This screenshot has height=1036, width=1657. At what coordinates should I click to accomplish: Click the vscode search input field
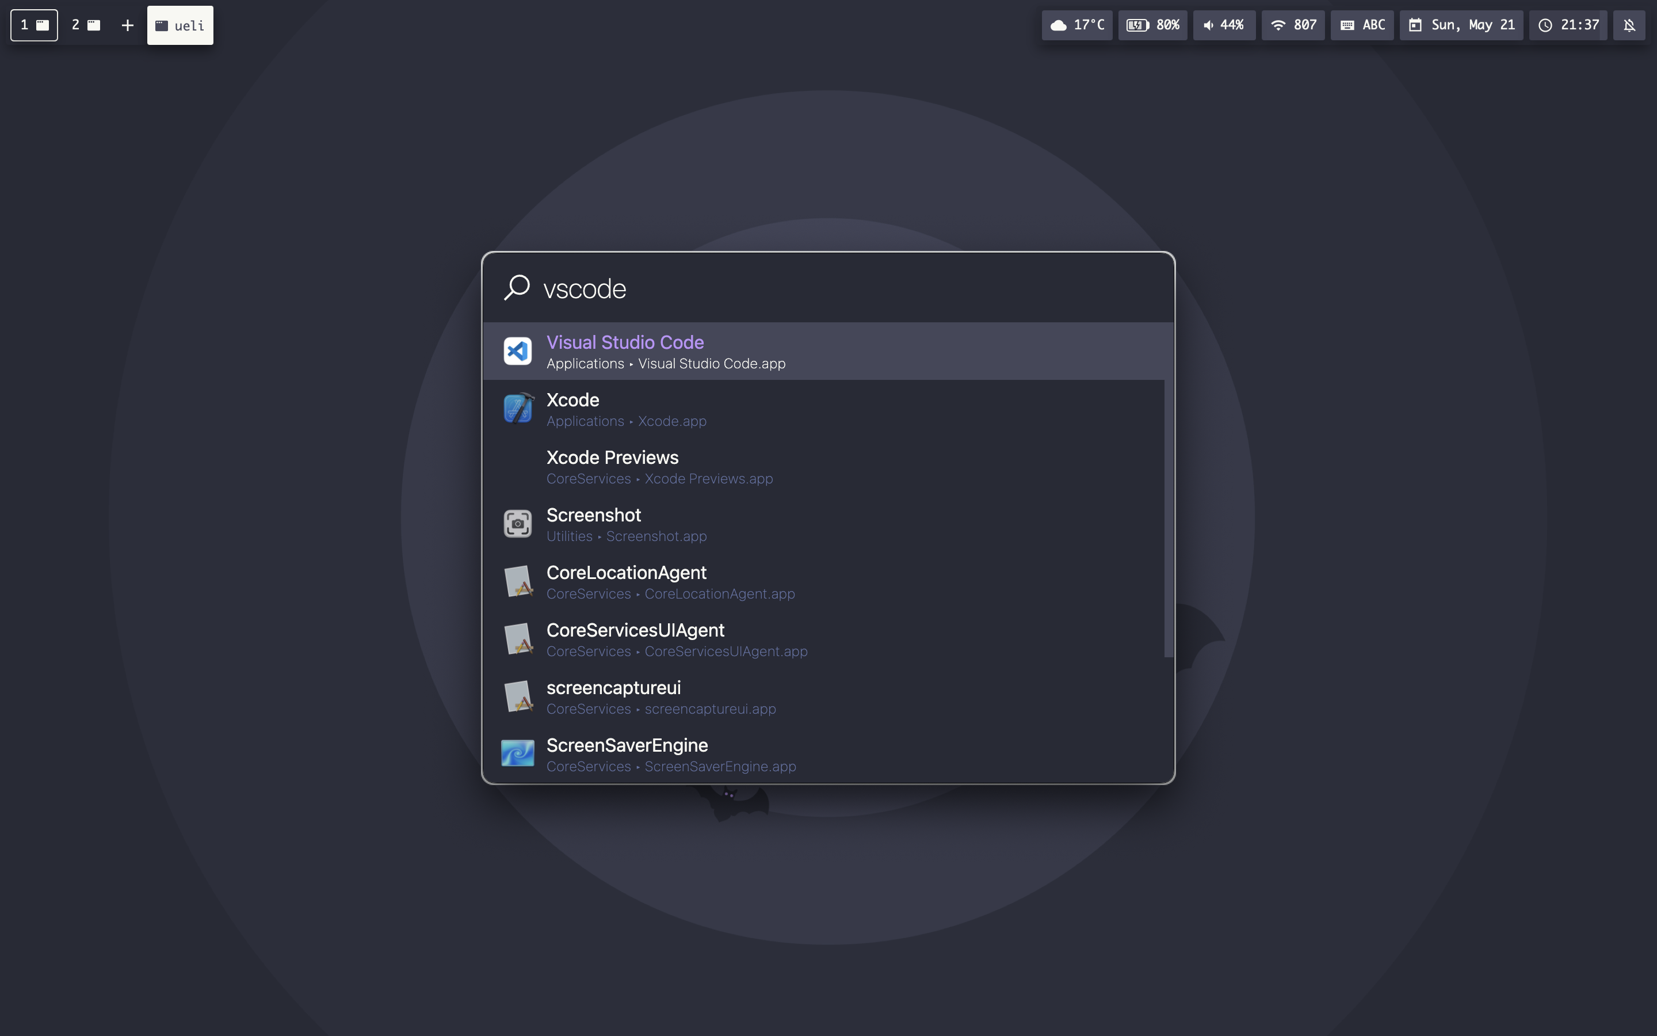tap(822, 288)
